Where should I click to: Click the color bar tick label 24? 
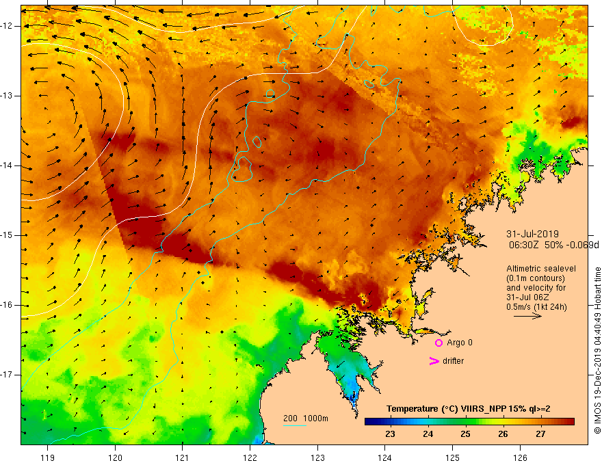[x=428, y=434]
